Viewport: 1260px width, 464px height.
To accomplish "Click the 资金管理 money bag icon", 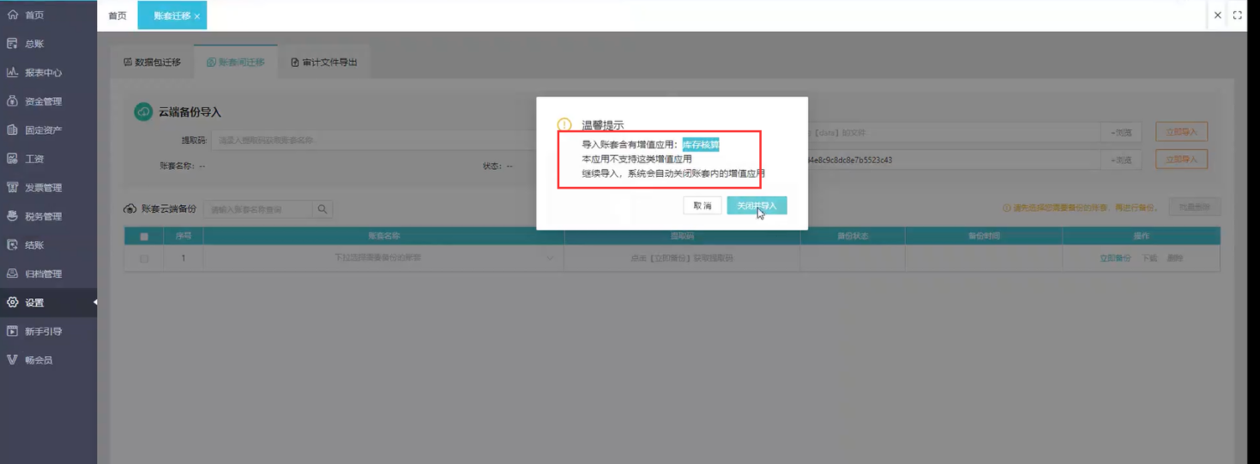I will [x=12, y=101].
